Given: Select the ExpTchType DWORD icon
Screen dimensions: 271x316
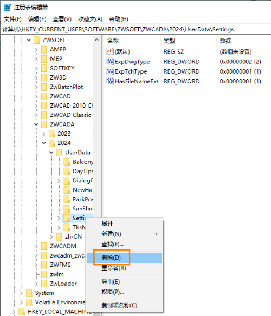Looking at the screenshot, I should coord(110,71).
